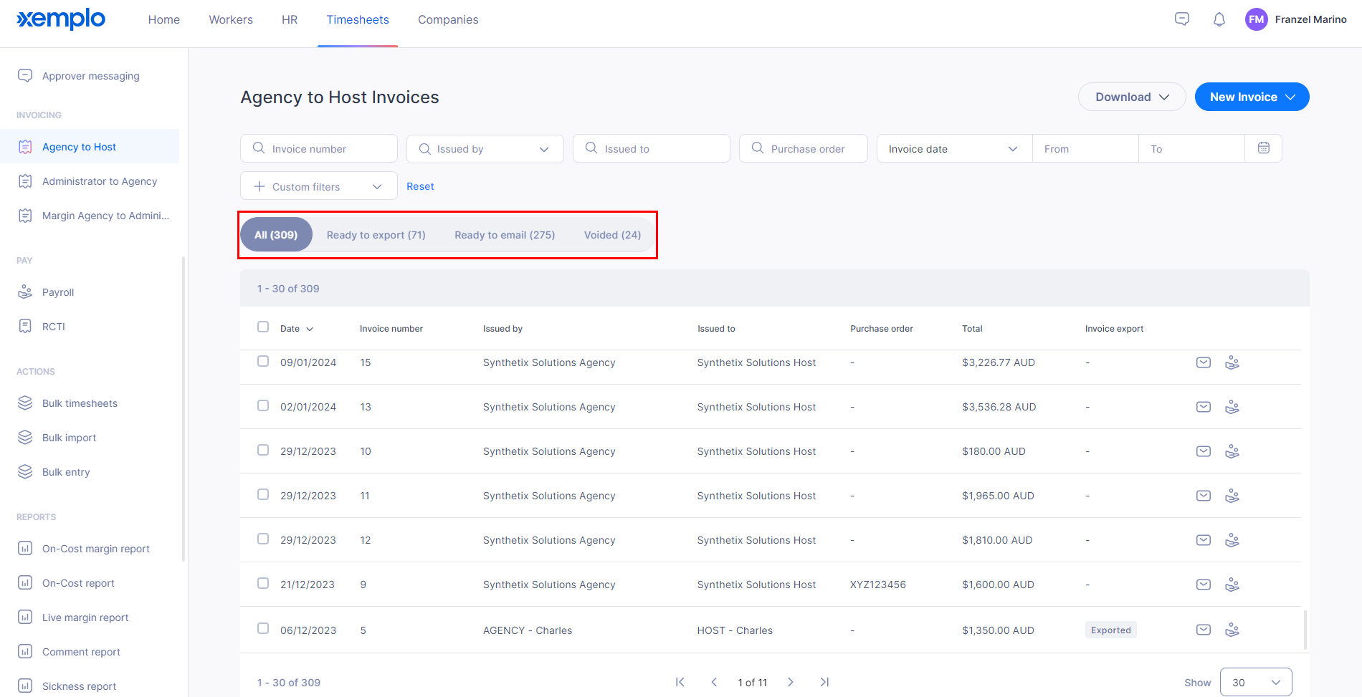Reset the filters
The image size is (1362, 697).
420,186
